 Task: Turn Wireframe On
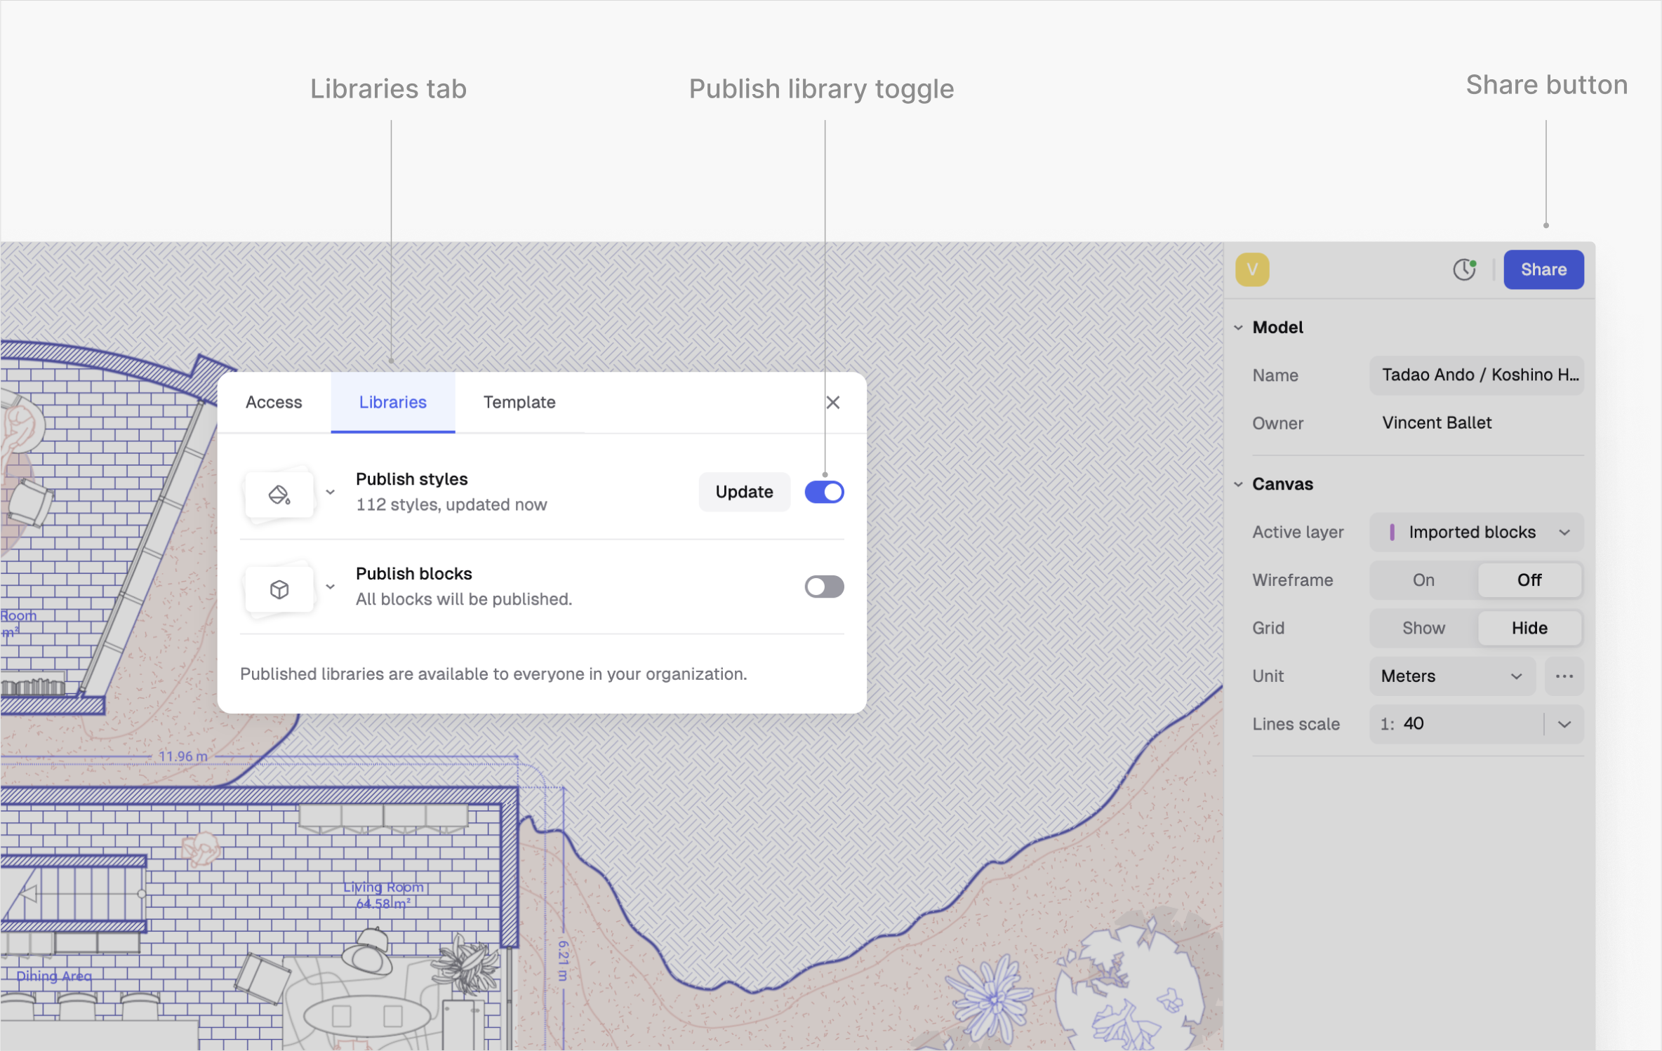pos(1423,580)
